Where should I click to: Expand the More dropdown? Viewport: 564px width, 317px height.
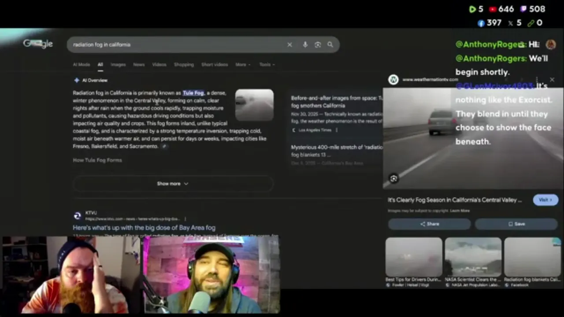[243, 64]
